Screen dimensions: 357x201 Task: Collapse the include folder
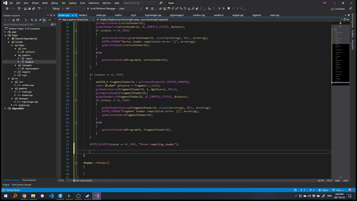click(8, 42)
